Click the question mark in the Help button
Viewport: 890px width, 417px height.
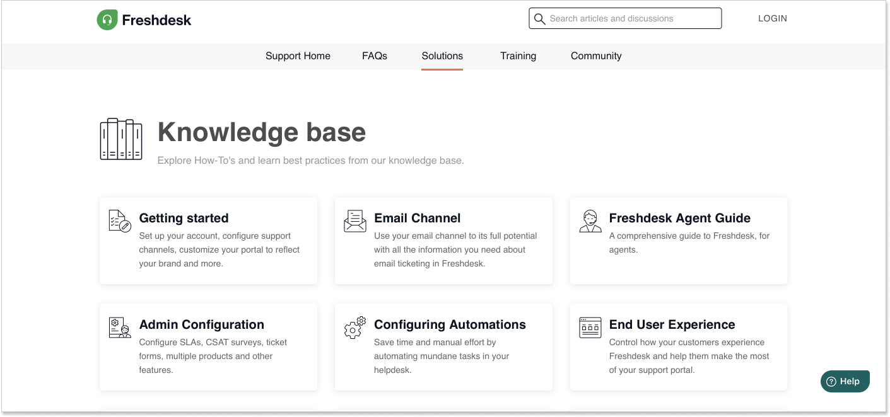(831, 381)
